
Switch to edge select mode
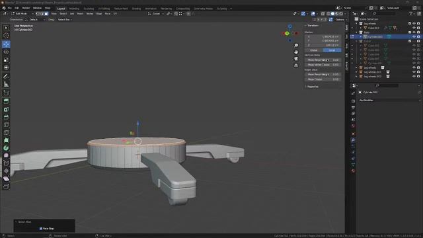[42, 13]
